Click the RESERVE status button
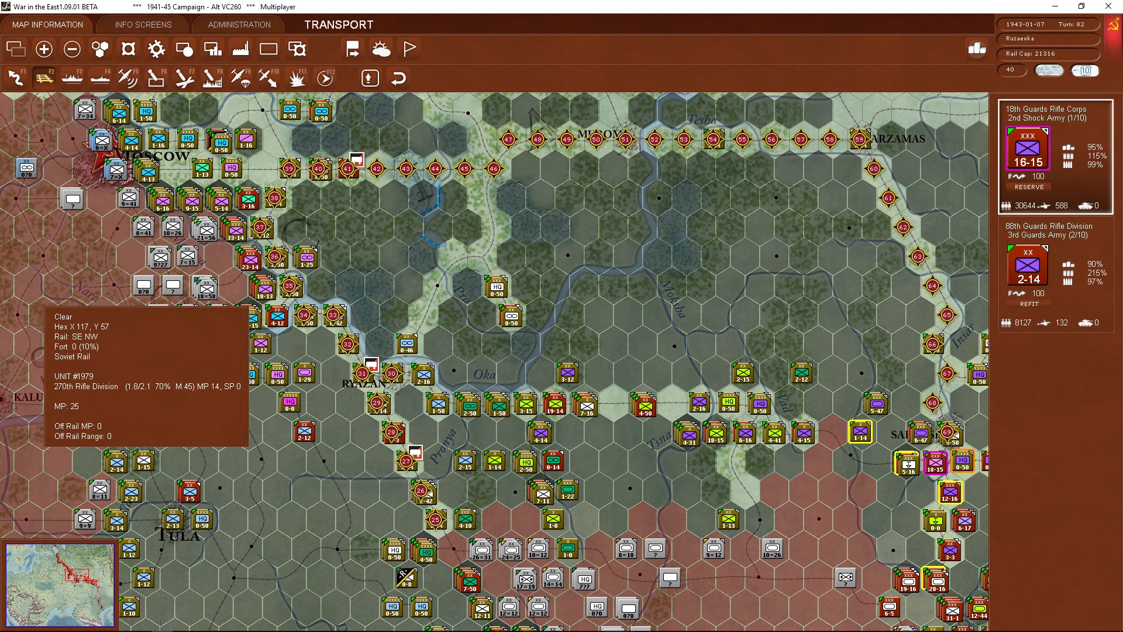Viewport: 1123px width, 632px height. (x=1029, y=187)
